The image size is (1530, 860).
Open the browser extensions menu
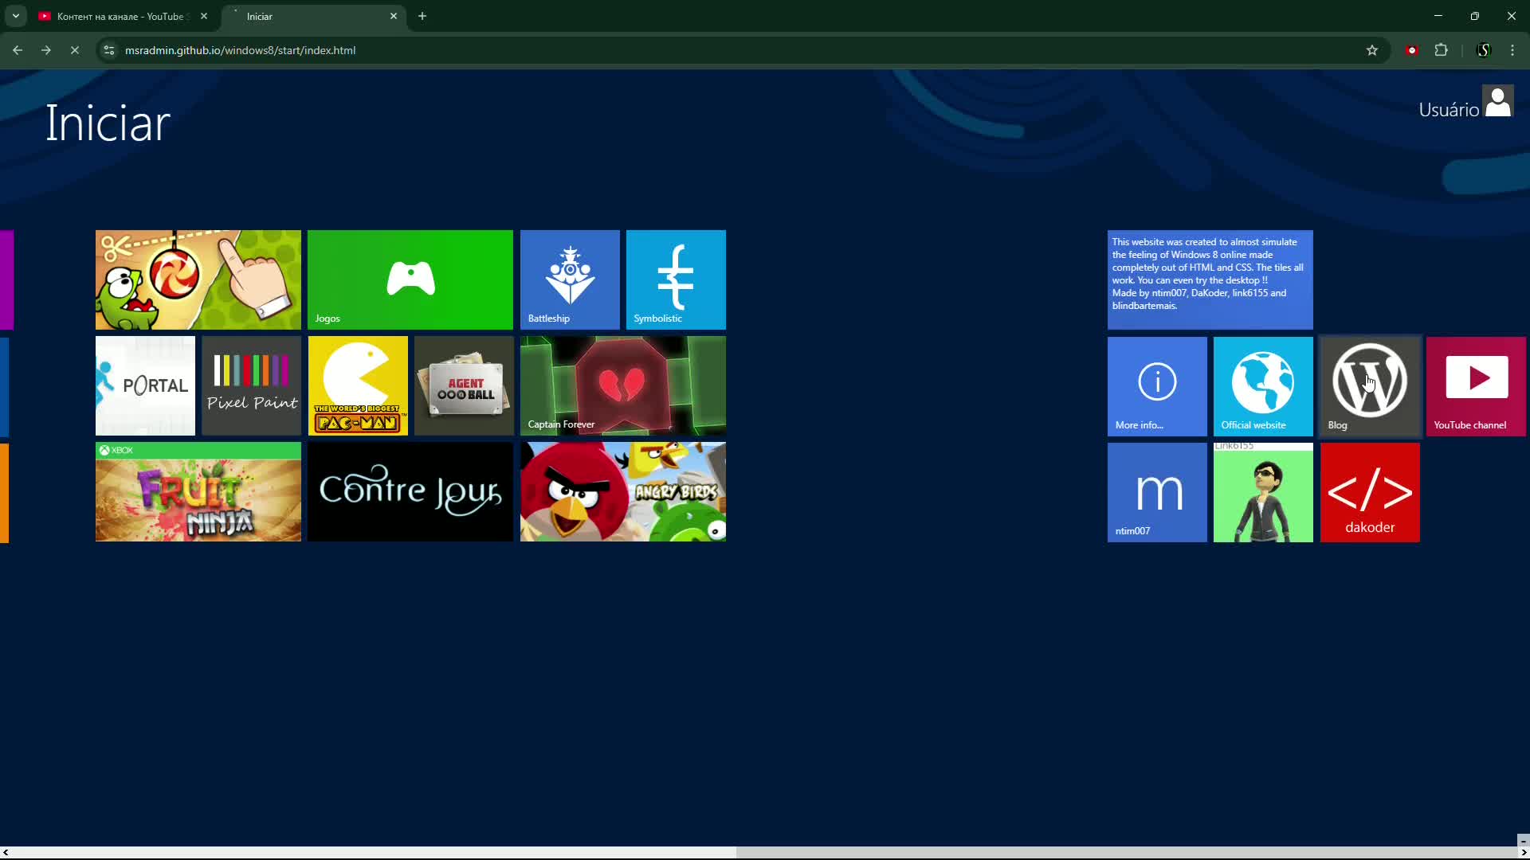coord(1441,50)
